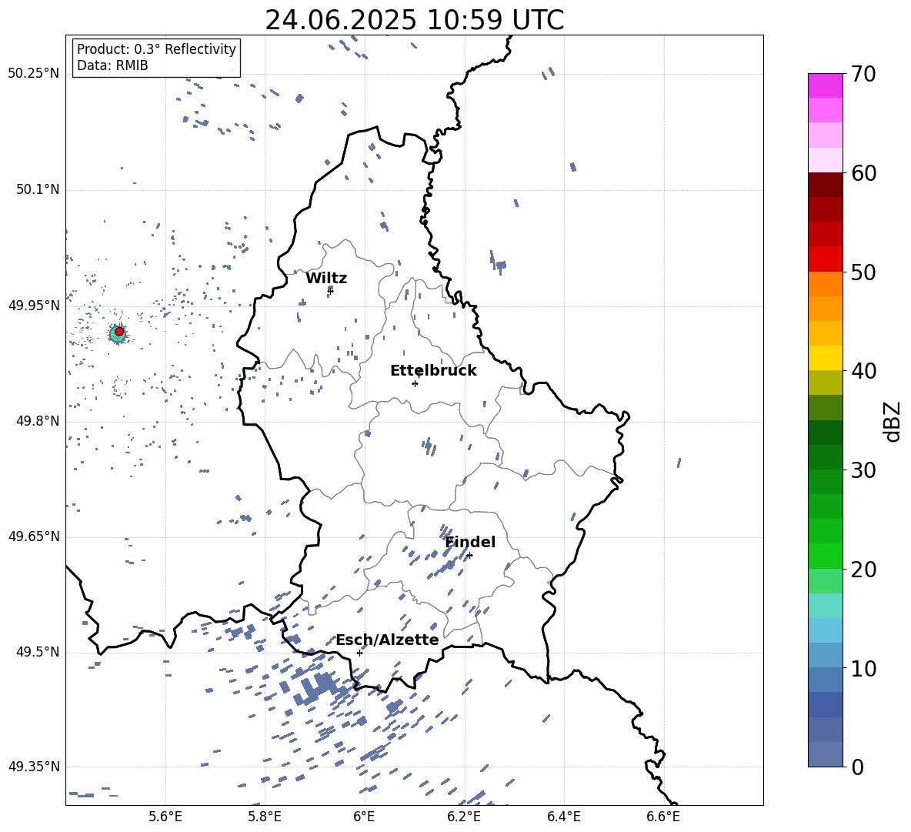Click the latitude label 49.8°N
Viewport: 911px width, 832px height.
pyautogui.click(x=37, y=421)
